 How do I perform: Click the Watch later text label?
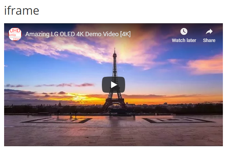(184, 40)
